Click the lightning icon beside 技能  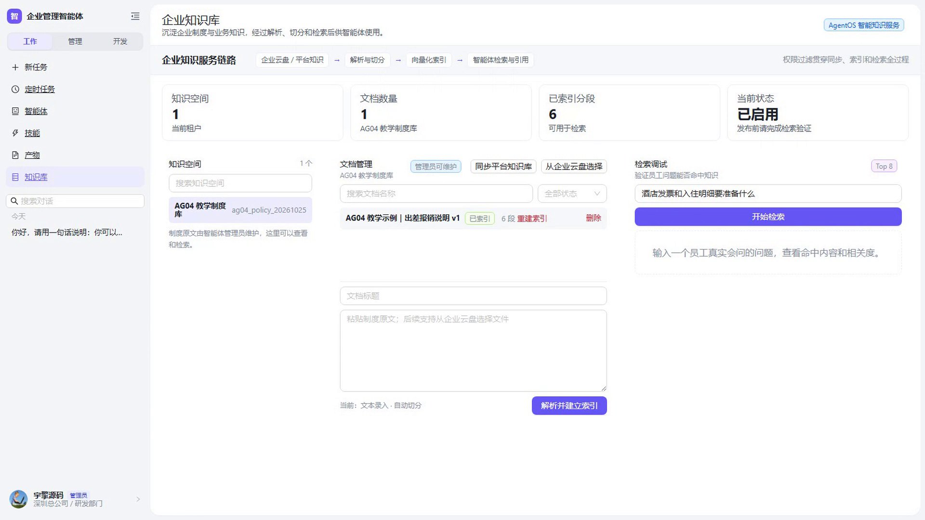15,133
